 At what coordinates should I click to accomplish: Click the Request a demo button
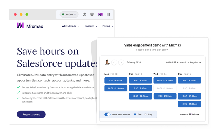click(x=31, y=114)
